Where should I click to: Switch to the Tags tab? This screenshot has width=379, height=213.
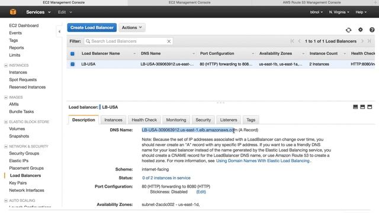pos(250,120)
